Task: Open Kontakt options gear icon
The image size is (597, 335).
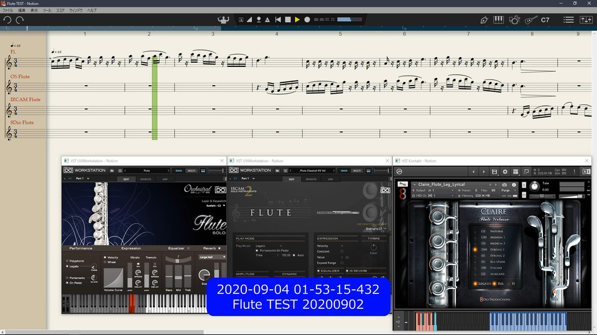Action: (x=505, y=172)
